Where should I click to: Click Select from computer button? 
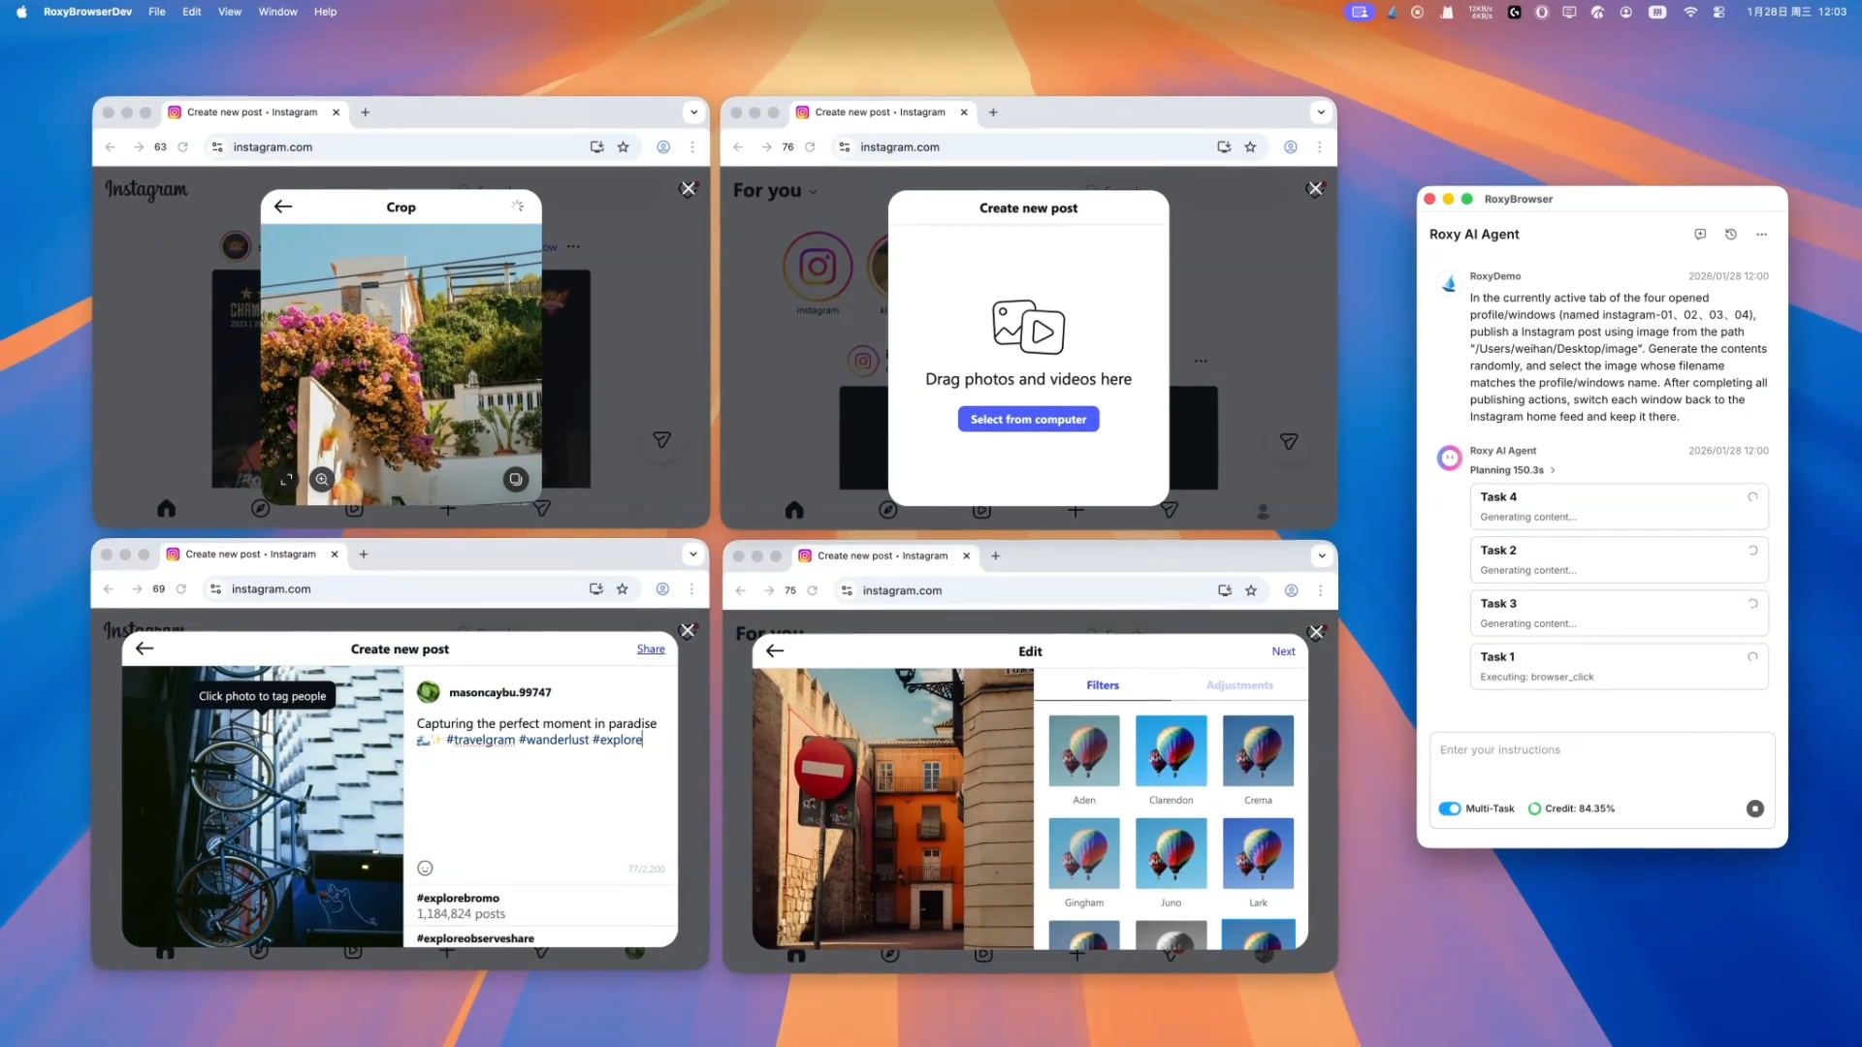(1028, 420)
